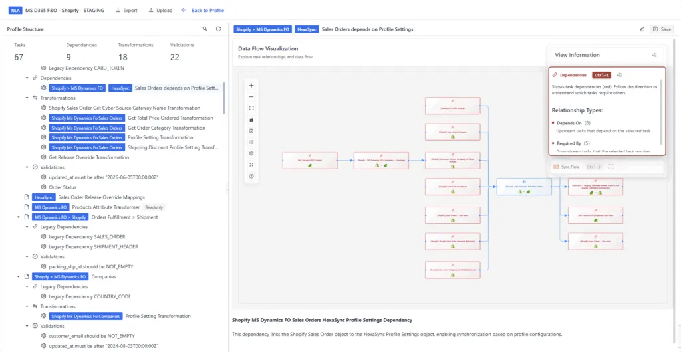Click the back arrow beside Back to Profile

point(184,10)
